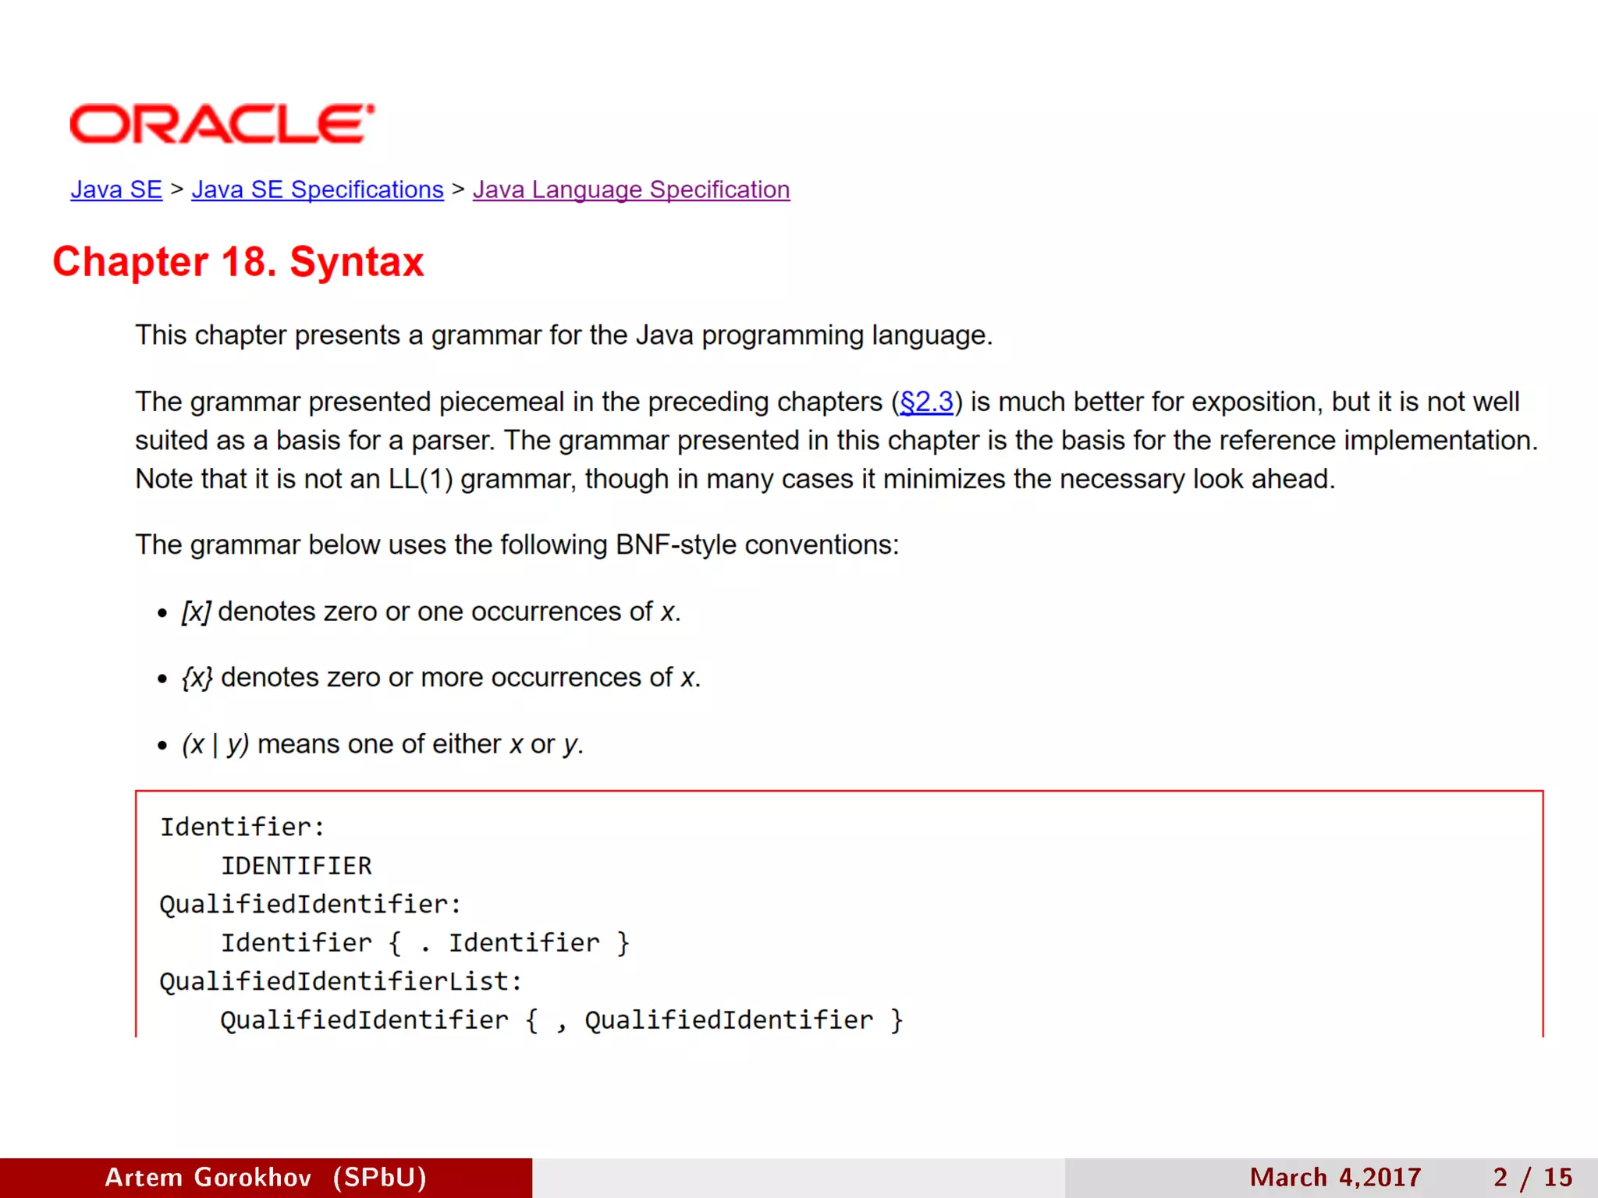Open the Java Language Specification link
The height and width of the screenshot is (1198, 1598).
pos(630,190)
